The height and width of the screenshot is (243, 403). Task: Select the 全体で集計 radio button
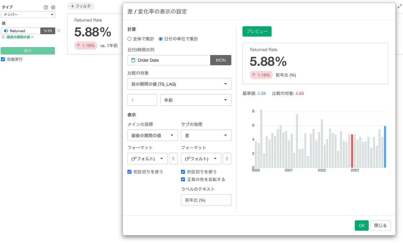pyautogui.click(x=129, y=39)
